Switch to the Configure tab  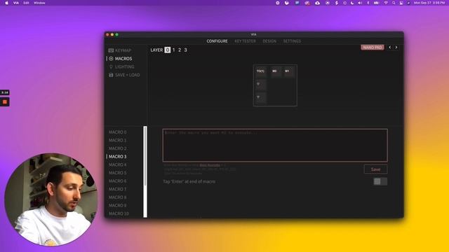[217, 41]
